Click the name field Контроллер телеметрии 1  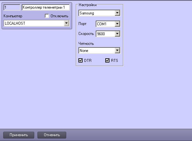click(x=45, y=8)
